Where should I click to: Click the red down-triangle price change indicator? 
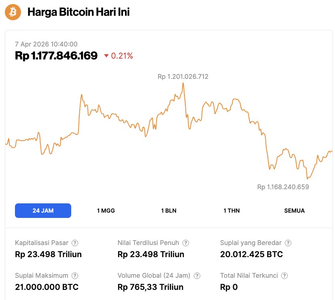(x=106, y=56)
